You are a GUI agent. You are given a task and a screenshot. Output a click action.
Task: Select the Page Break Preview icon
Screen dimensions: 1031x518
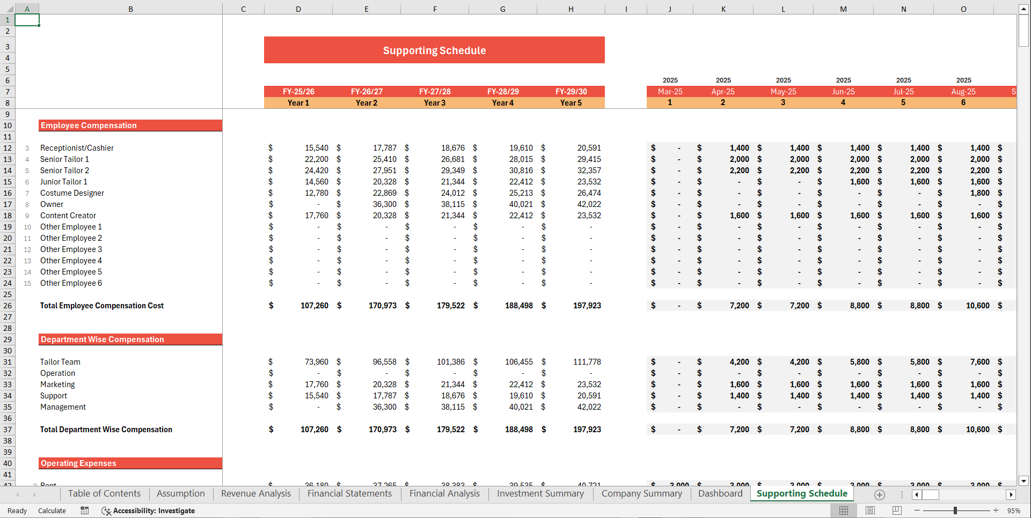pyautogui.click(x=896, y=510)
